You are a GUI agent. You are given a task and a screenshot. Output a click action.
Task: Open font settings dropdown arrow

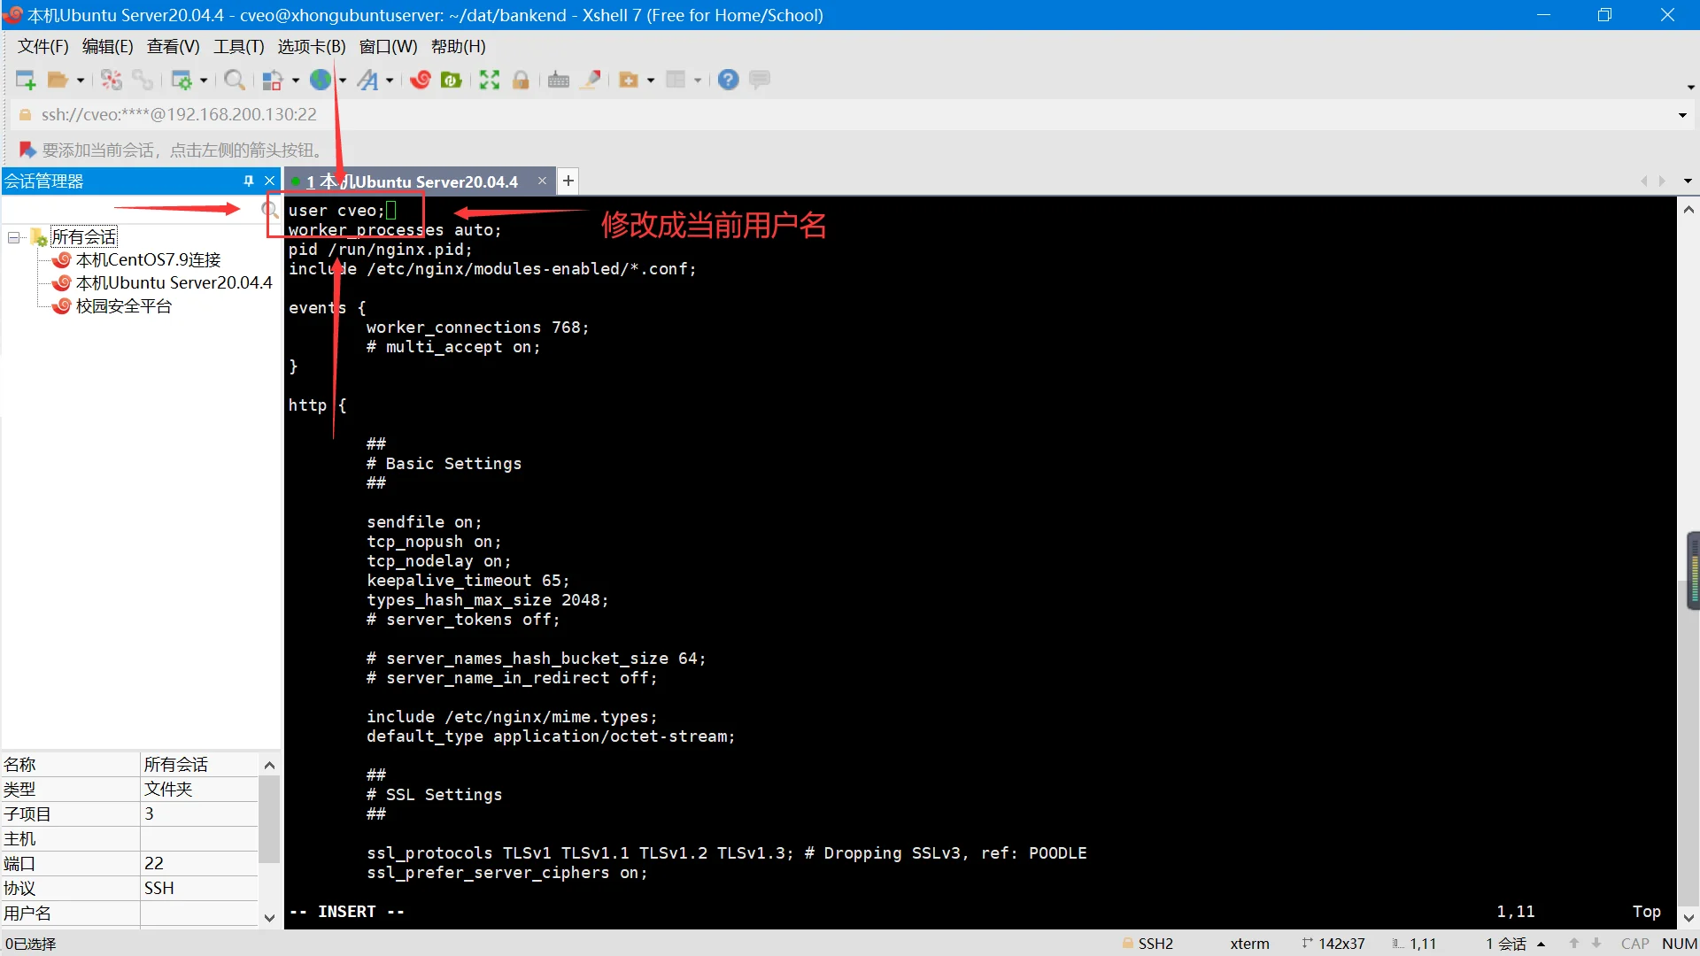tap(390, 81)
